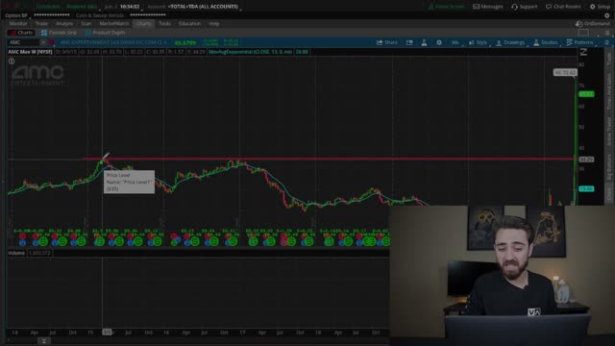
Task: Open chart settings gear icon
Action: 439,42
